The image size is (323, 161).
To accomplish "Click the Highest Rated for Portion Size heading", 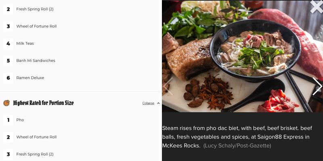I will (43, 103).
